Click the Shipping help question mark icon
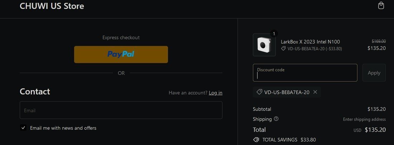The image size is (394, 145). [x=276, y=119]
